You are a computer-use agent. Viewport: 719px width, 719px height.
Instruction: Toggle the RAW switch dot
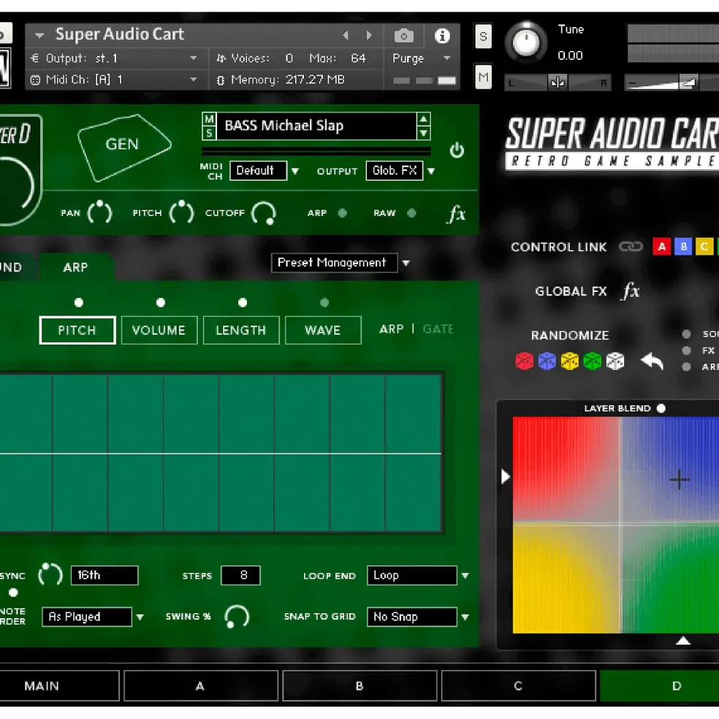[412, 212]
